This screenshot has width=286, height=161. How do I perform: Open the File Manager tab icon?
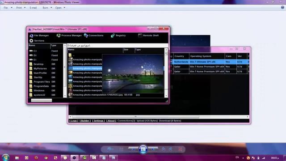click(x=31, y=36)
